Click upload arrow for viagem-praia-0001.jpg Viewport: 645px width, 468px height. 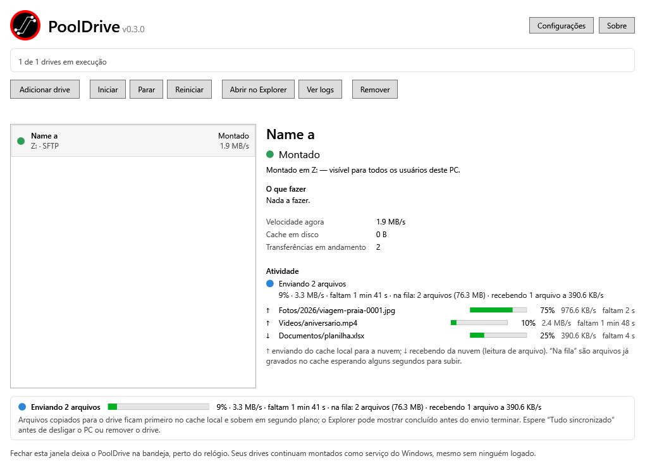(x=267, y=311)
